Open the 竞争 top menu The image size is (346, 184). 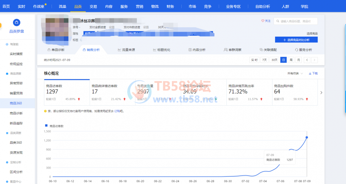click(x=208, y=6)
